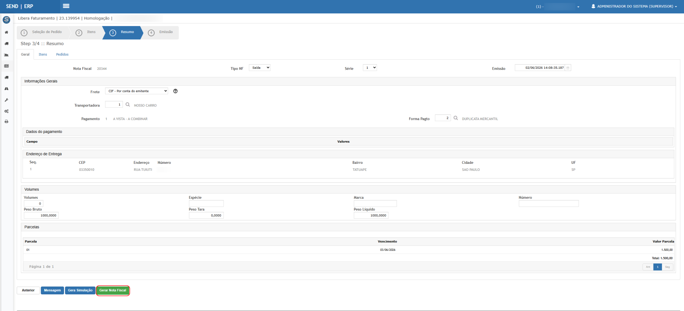Click the Nota Fiscal number 20344

[102, 69]
